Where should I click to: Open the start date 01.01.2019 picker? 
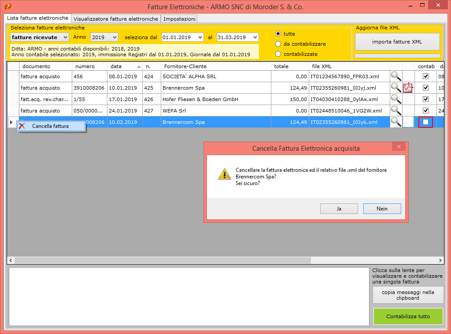[x=200, y=37]
